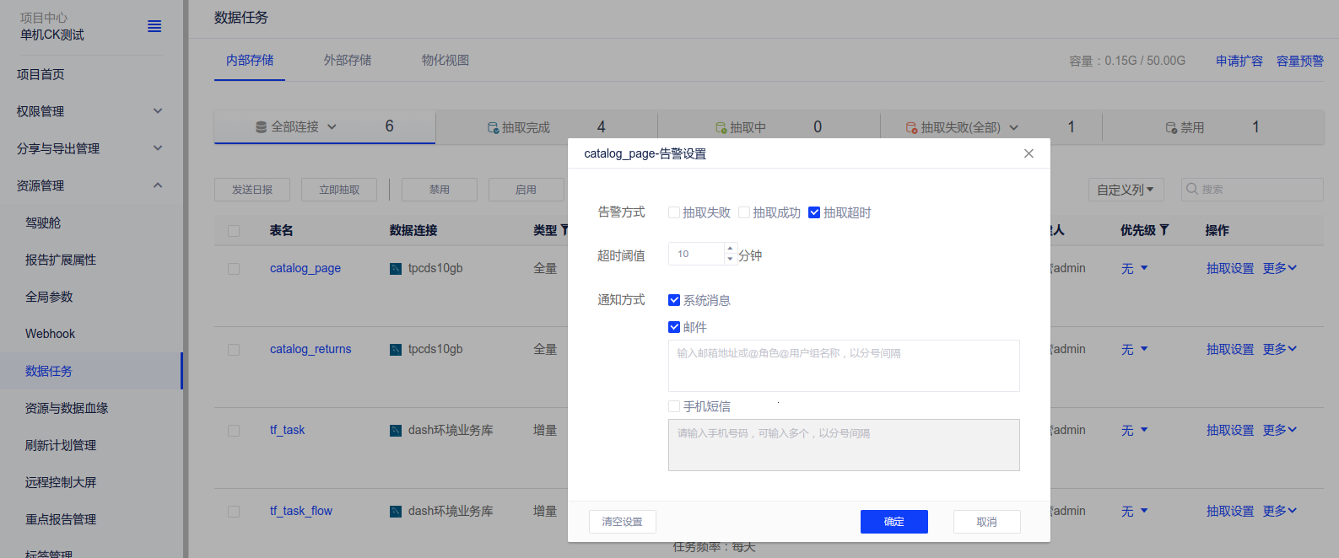Image resolution: width=1339 pixels, height=558 pixels.
Task: Enable the 抽取失败 alert checkbox
Action: 674,212
